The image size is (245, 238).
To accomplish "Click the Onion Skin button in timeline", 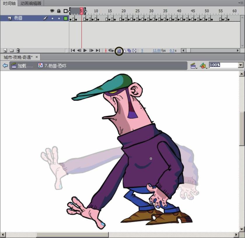I will (x=119, y=51).
